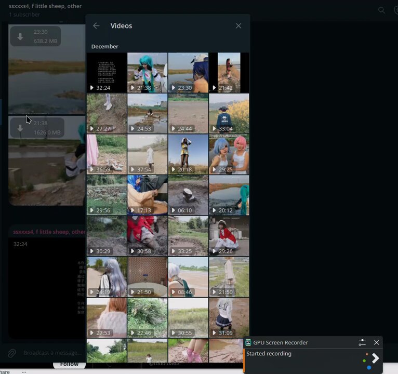Click the pink channel name on the post
Screen dimensions: 398x374
coord(49,232)
